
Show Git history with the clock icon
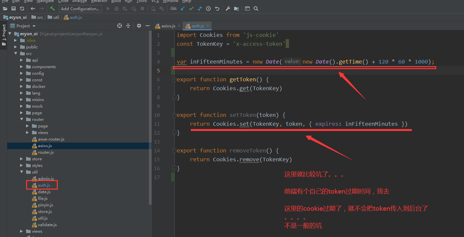click(x=208, y=9)
